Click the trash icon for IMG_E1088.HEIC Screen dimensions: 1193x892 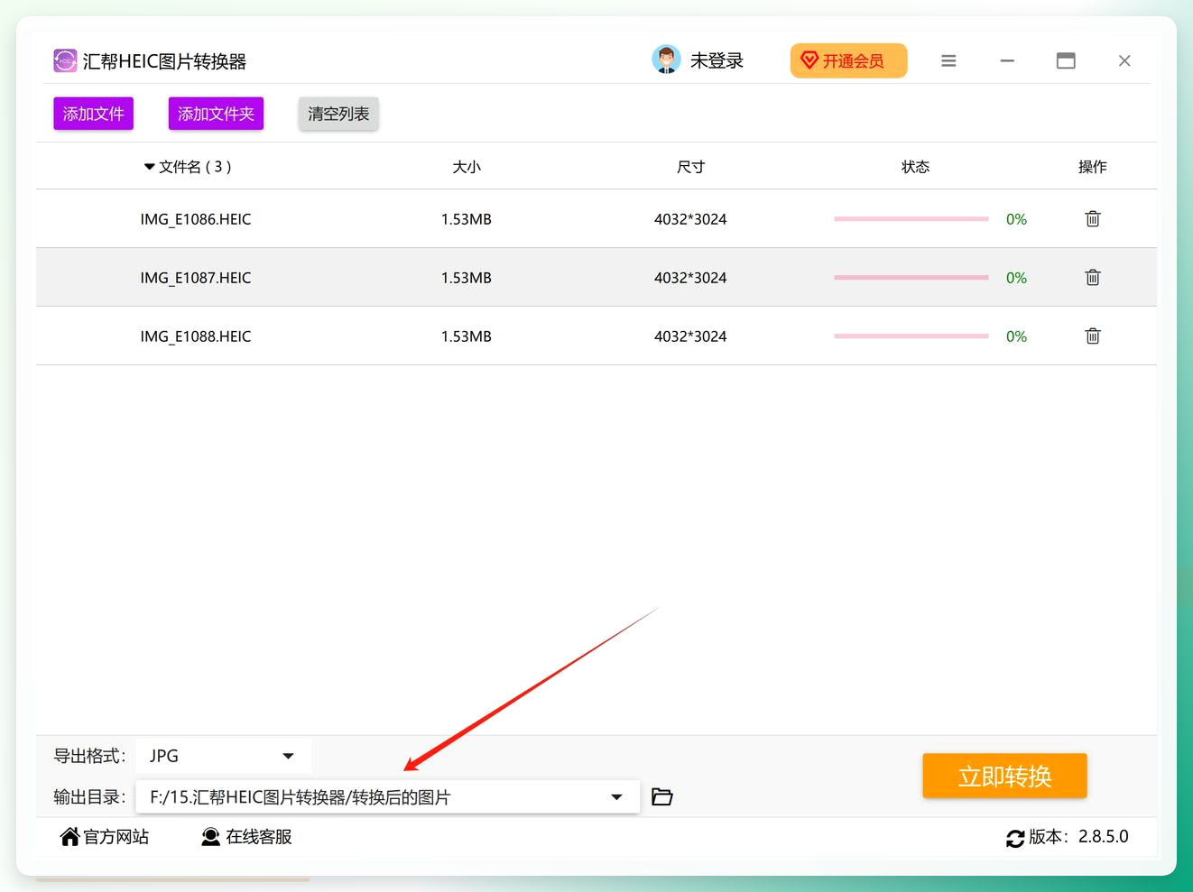click(x=1092, y=336)
